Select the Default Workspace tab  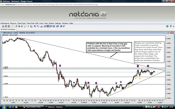(8, 30)
